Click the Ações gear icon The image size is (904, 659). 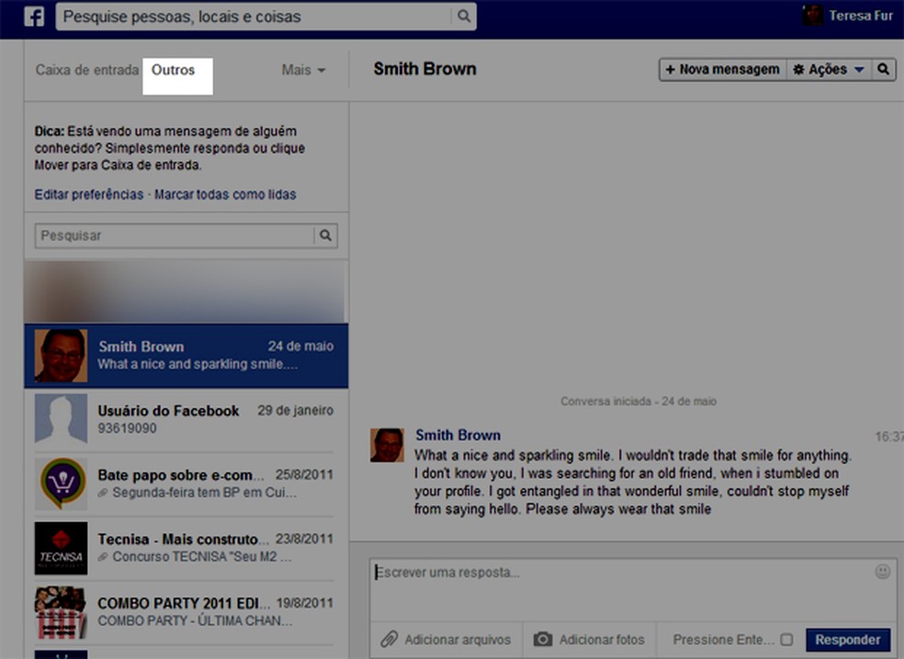[798, 69]
